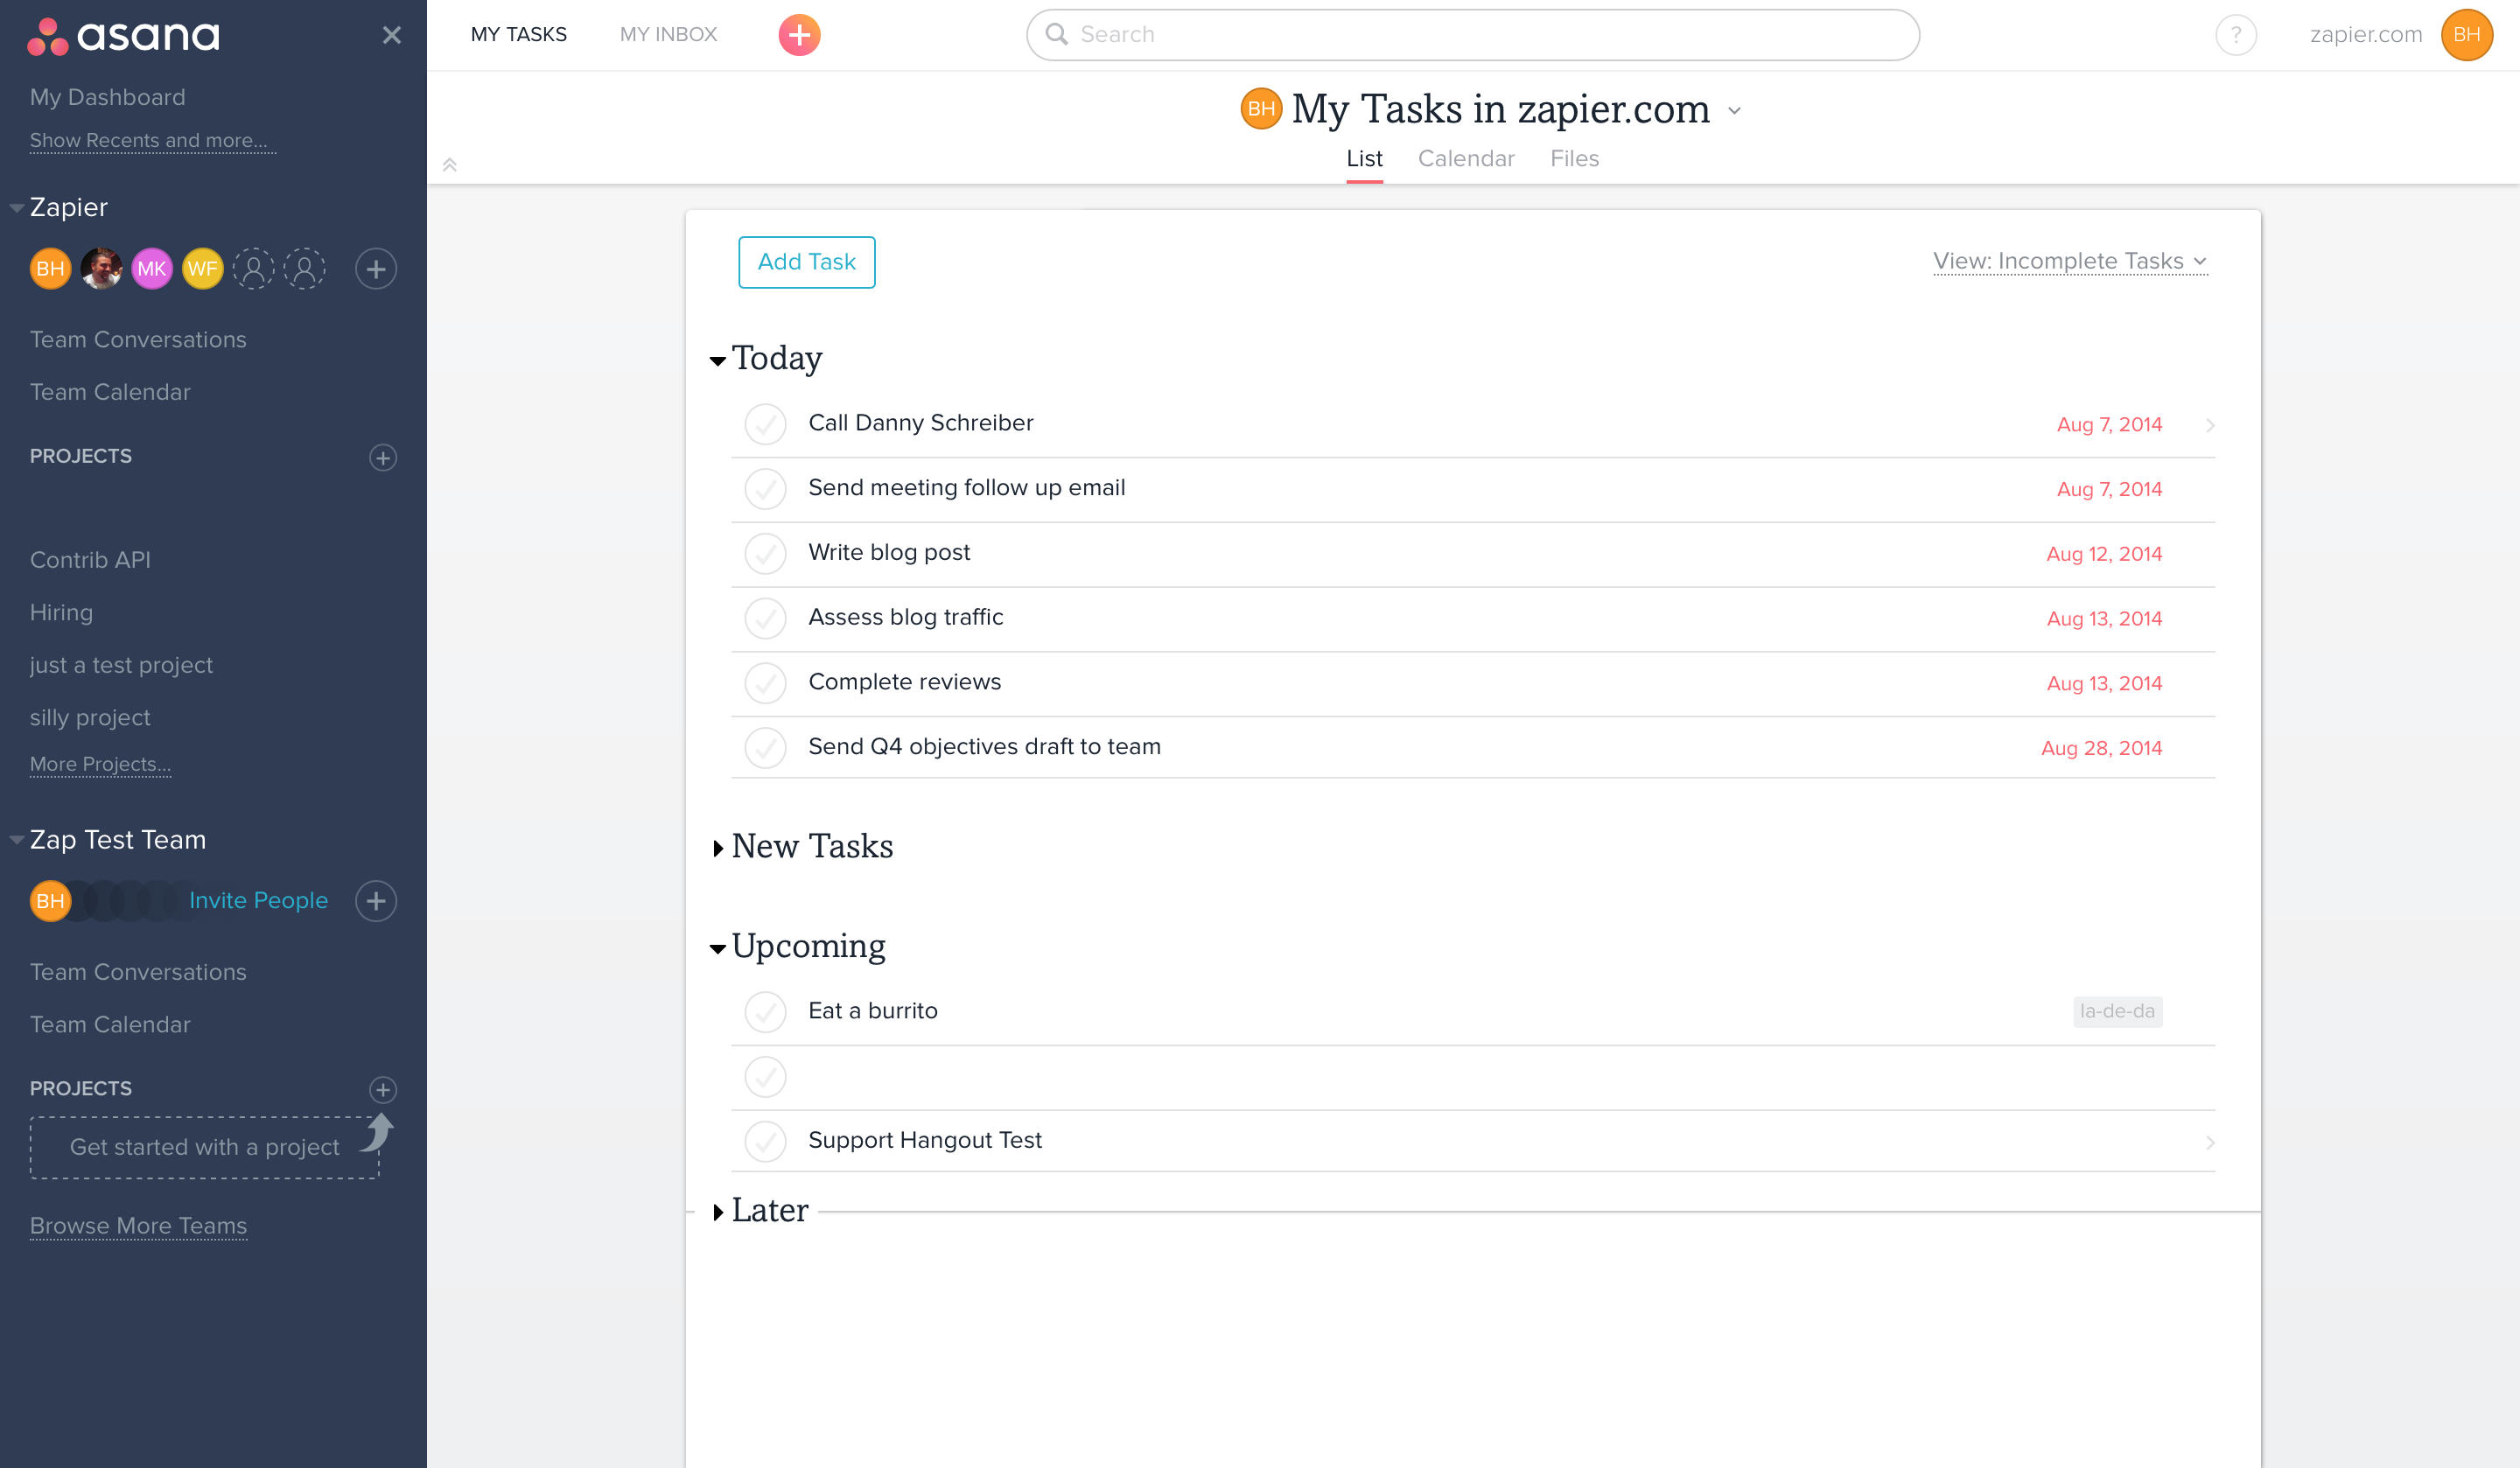Add a project under Zapier PROJECTS
The width and height of the screenshot is (2520, 1468).
[x=383, y=457]
